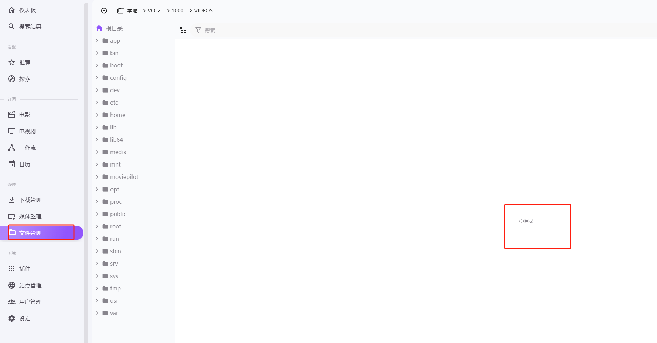This screenshot has width=657, height=343.
Task: Click the 根目录 root directory label
Action: [x=114, y=28]
